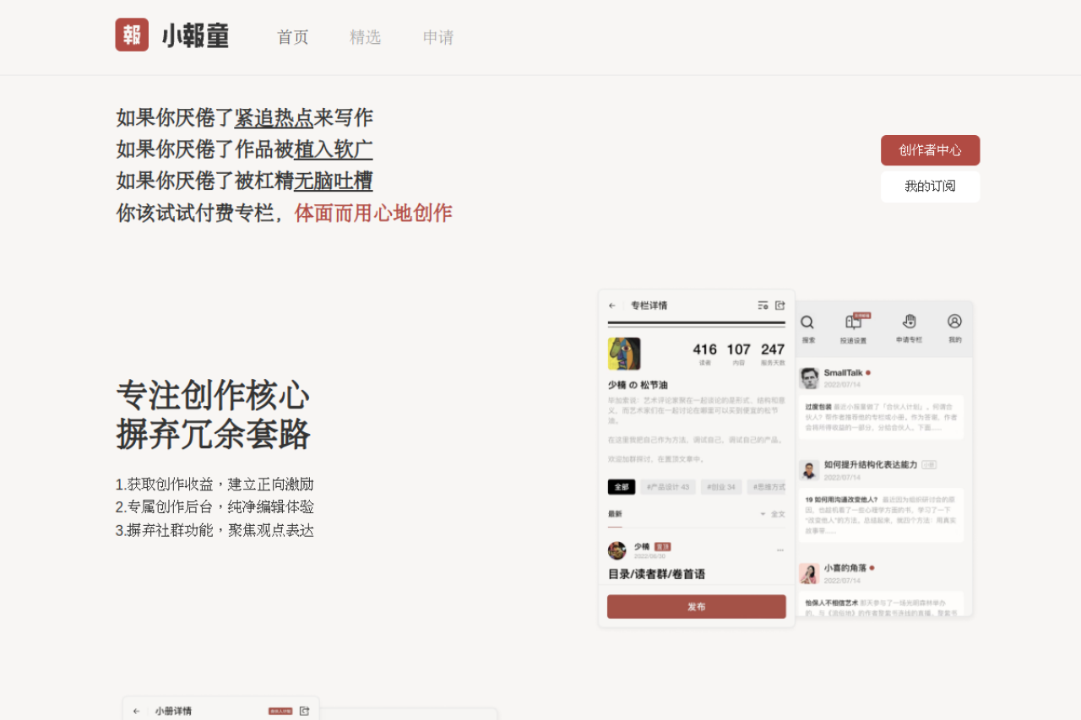
Task: Open the 申请 navigation tab
Action: click(438, 37)
